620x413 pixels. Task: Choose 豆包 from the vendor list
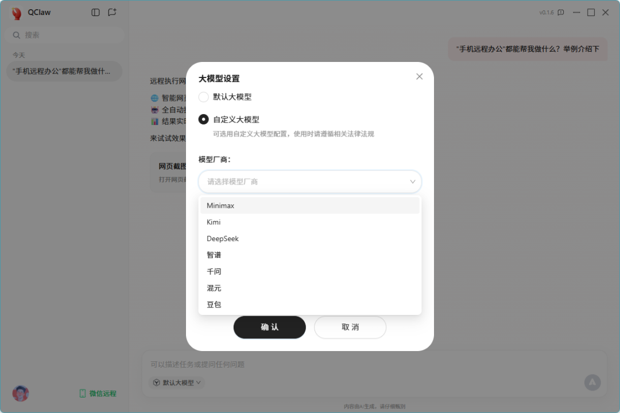click(x=214, y=305)
